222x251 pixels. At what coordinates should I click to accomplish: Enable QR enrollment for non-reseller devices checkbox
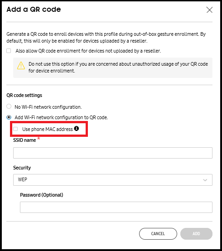9,51
